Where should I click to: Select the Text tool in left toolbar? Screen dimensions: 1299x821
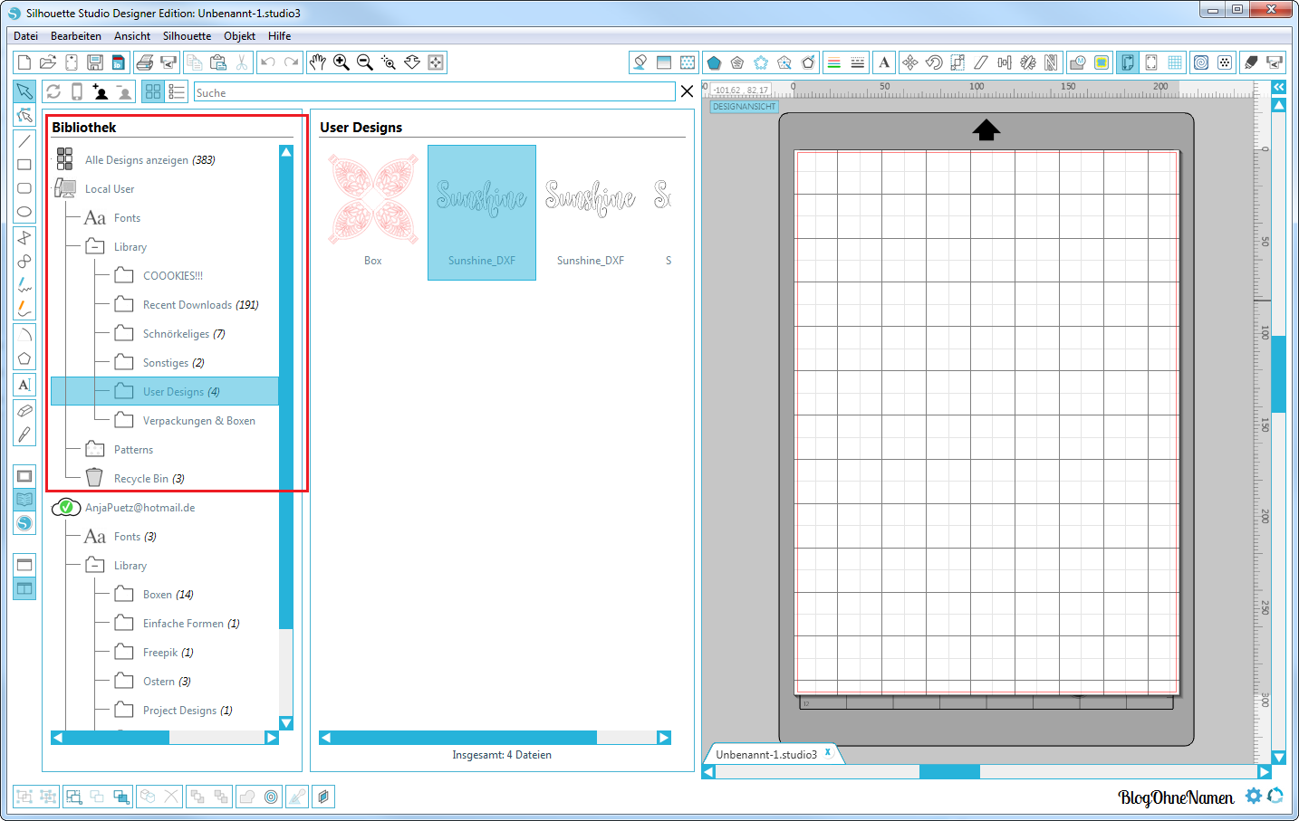[x=24, y=385]
